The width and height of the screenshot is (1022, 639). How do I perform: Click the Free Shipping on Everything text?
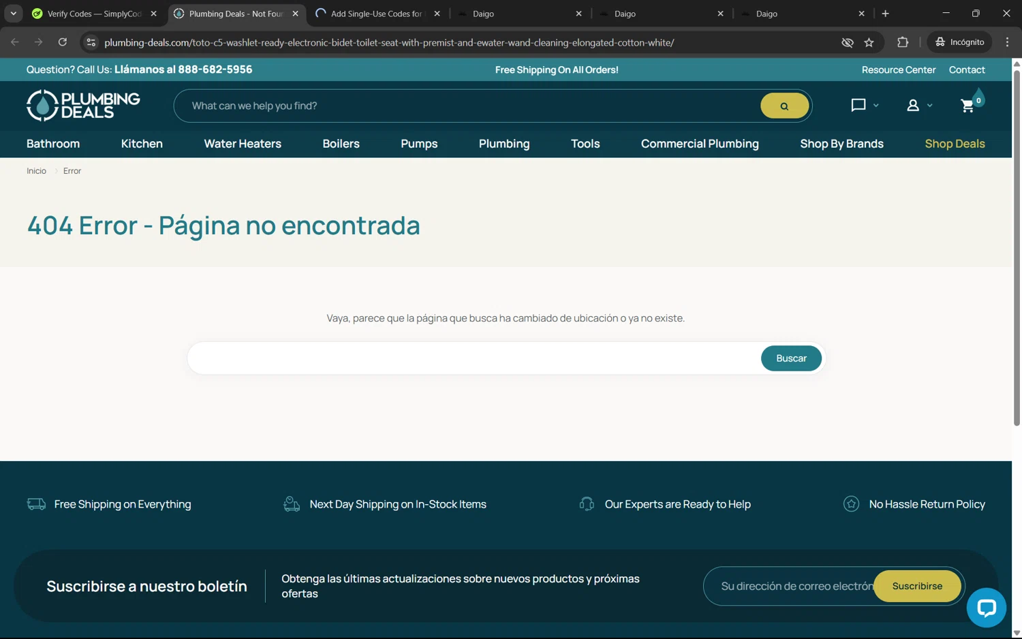pos(123,504)
